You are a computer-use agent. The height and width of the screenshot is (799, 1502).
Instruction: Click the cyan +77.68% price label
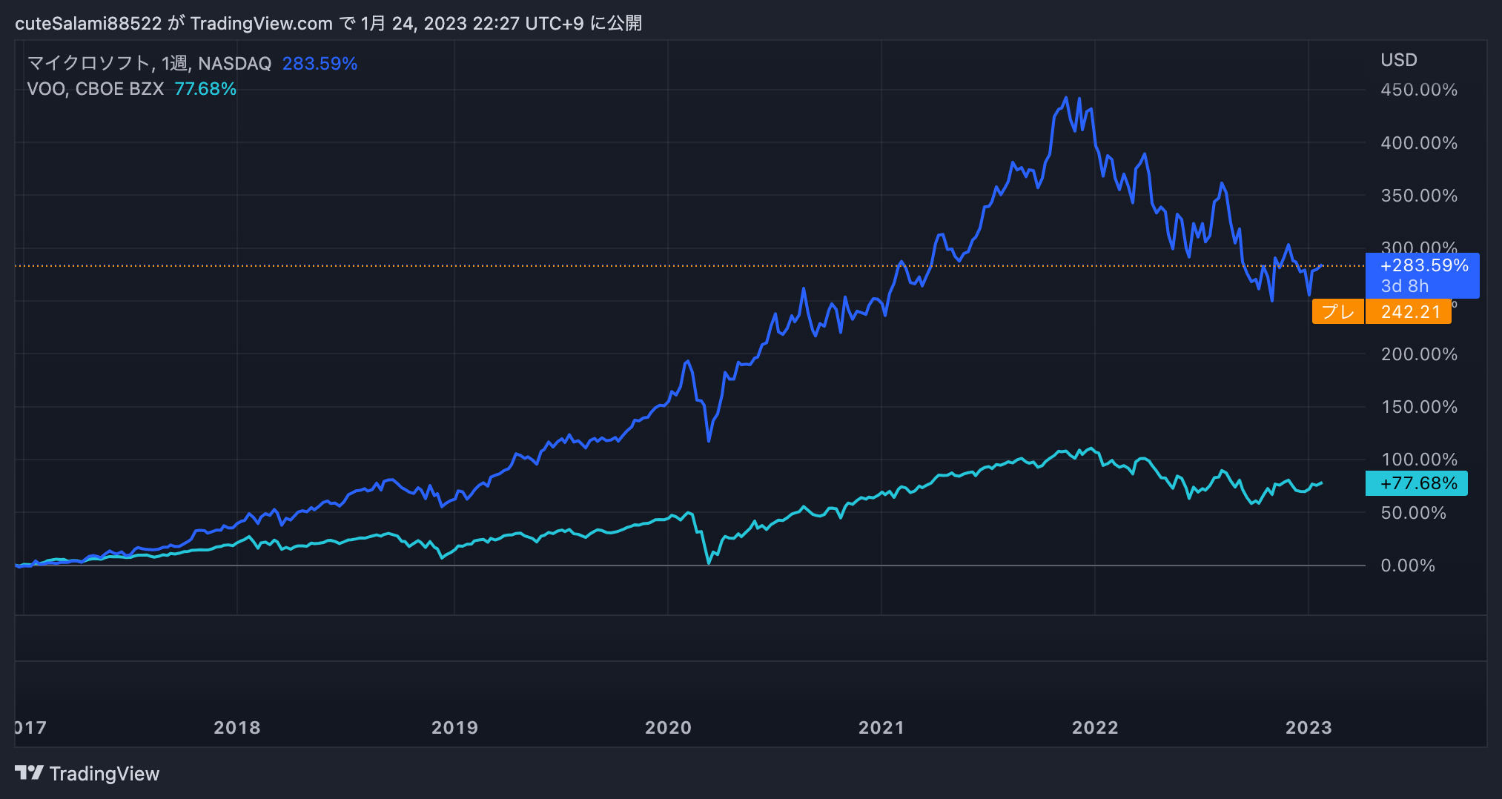pos(1417,483)
